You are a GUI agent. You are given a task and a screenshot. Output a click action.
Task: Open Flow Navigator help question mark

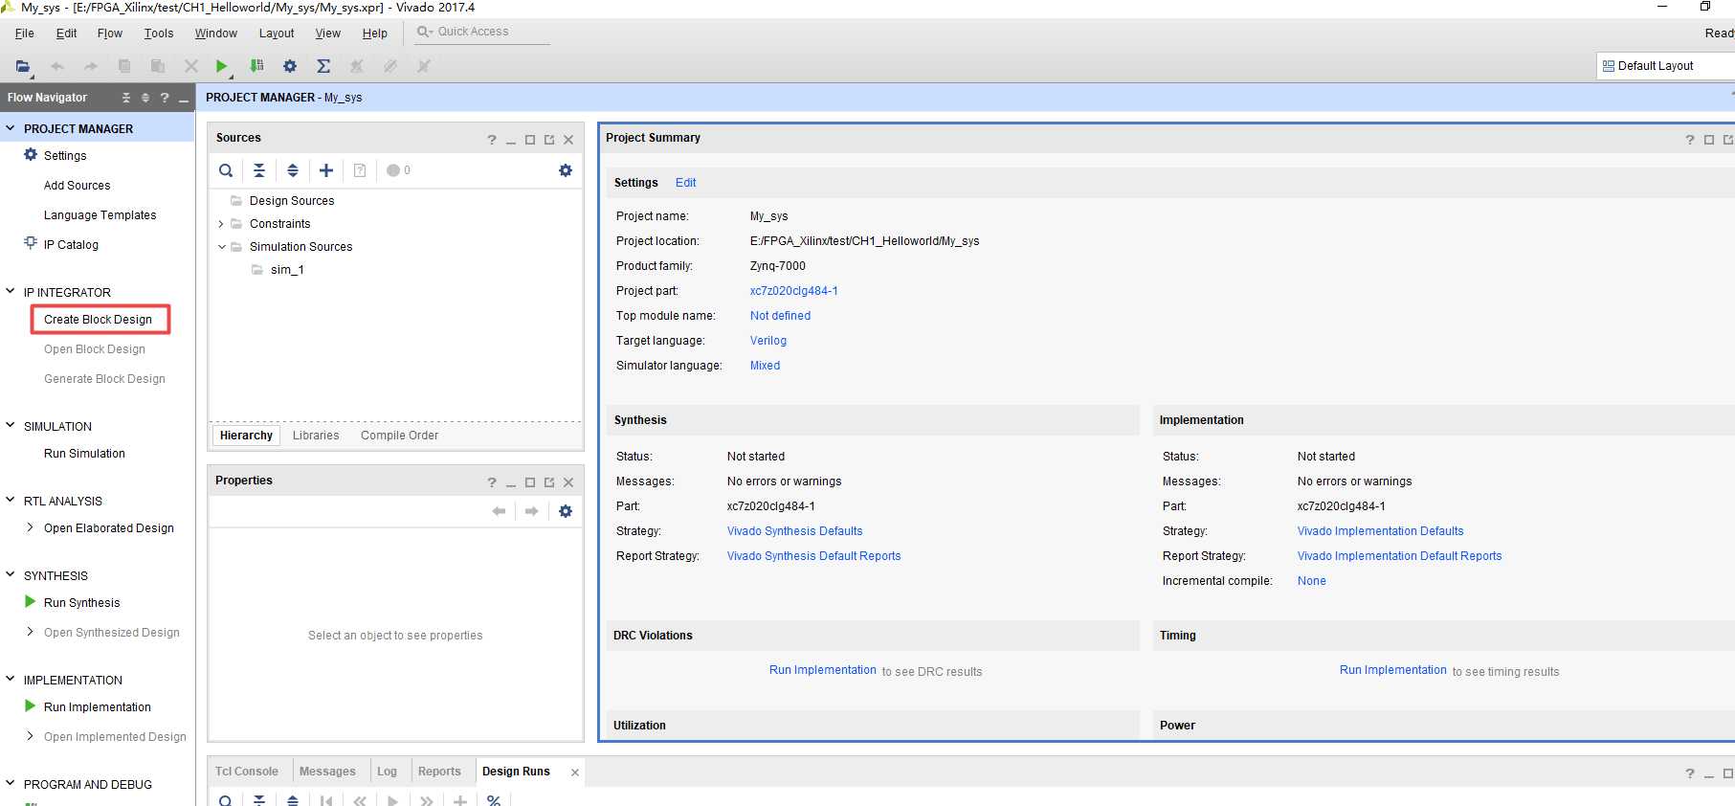[165, 98]
